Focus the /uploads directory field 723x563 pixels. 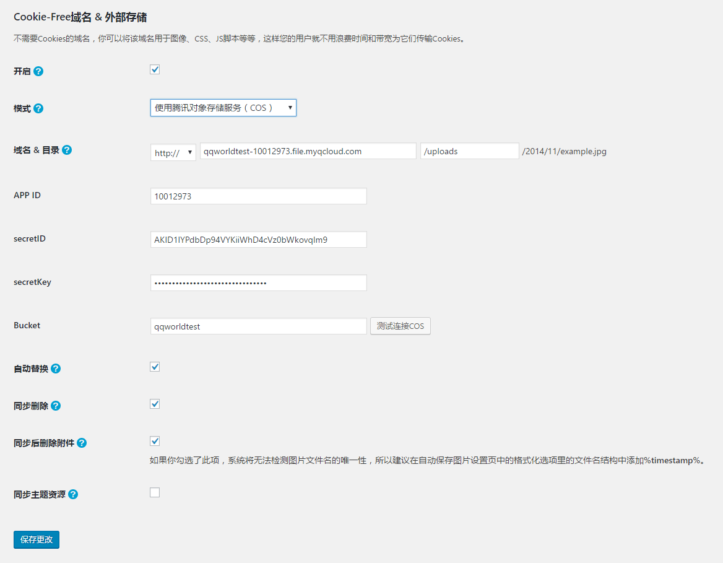469,151
